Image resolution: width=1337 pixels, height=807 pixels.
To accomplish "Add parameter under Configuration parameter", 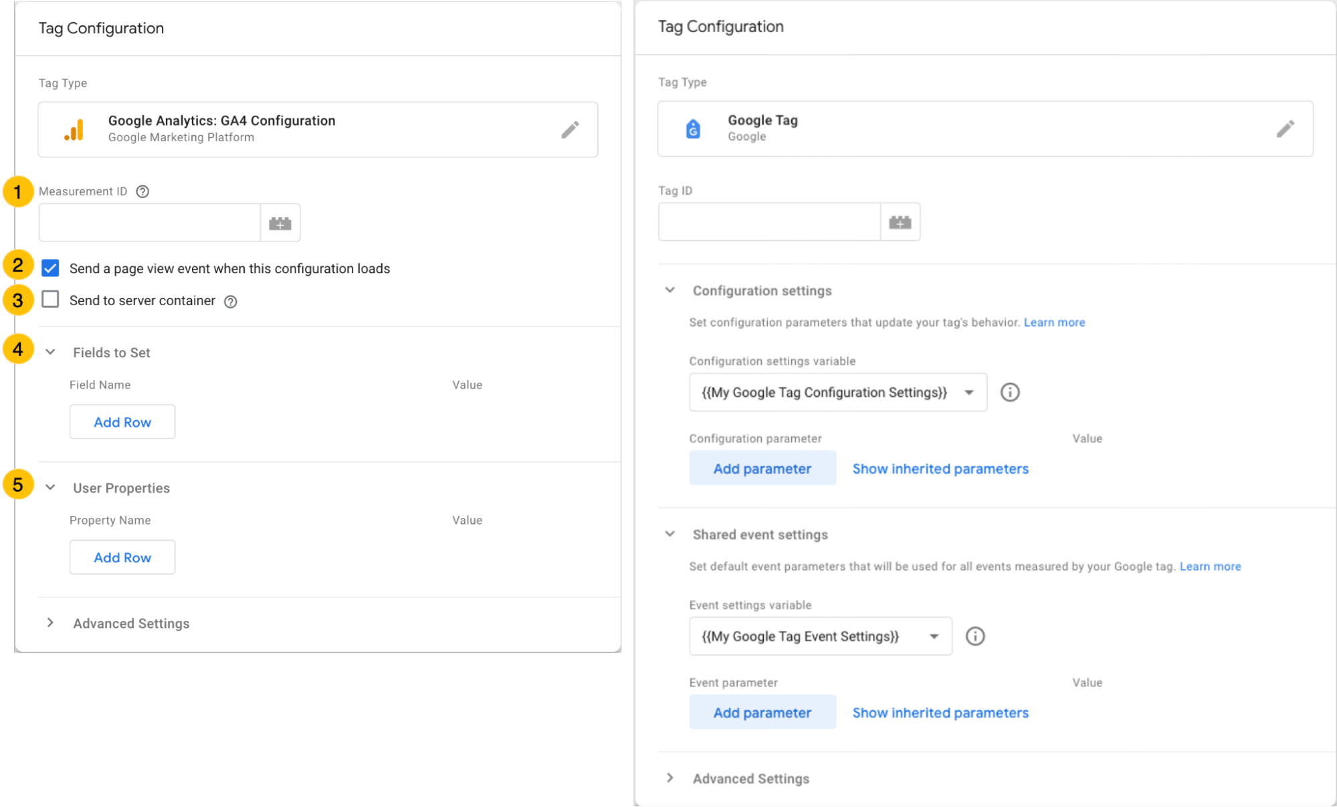I will (x=762, y=468).
